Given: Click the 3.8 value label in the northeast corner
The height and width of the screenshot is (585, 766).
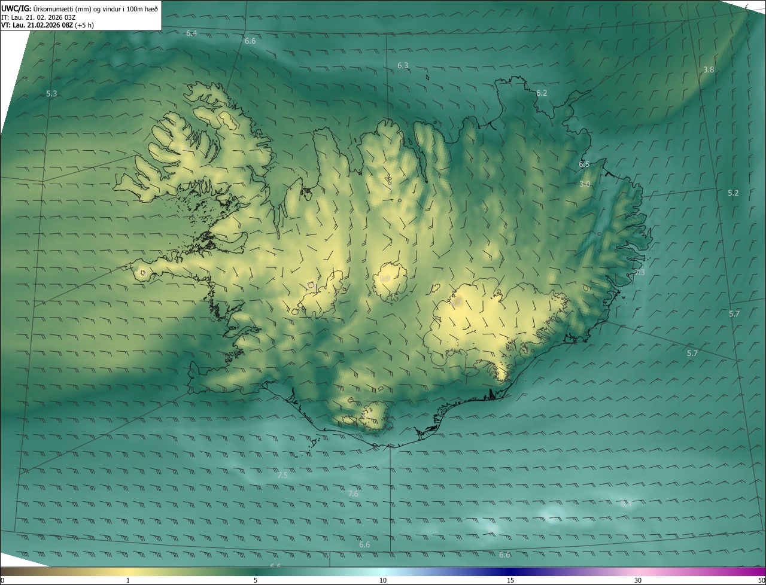Looking at the screenshot, I should pos(709,70).
